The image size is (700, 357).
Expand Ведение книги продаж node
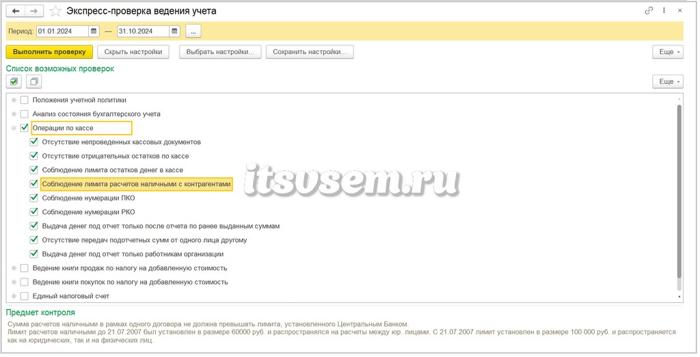[x=14, y=268]
